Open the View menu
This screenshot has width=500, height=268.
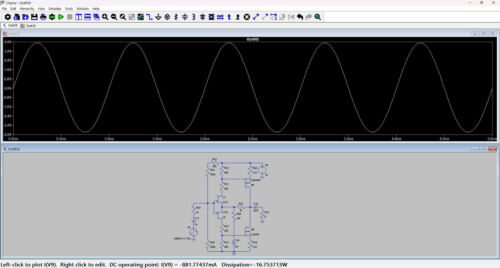pyautogui.click(x=41, y=9)
